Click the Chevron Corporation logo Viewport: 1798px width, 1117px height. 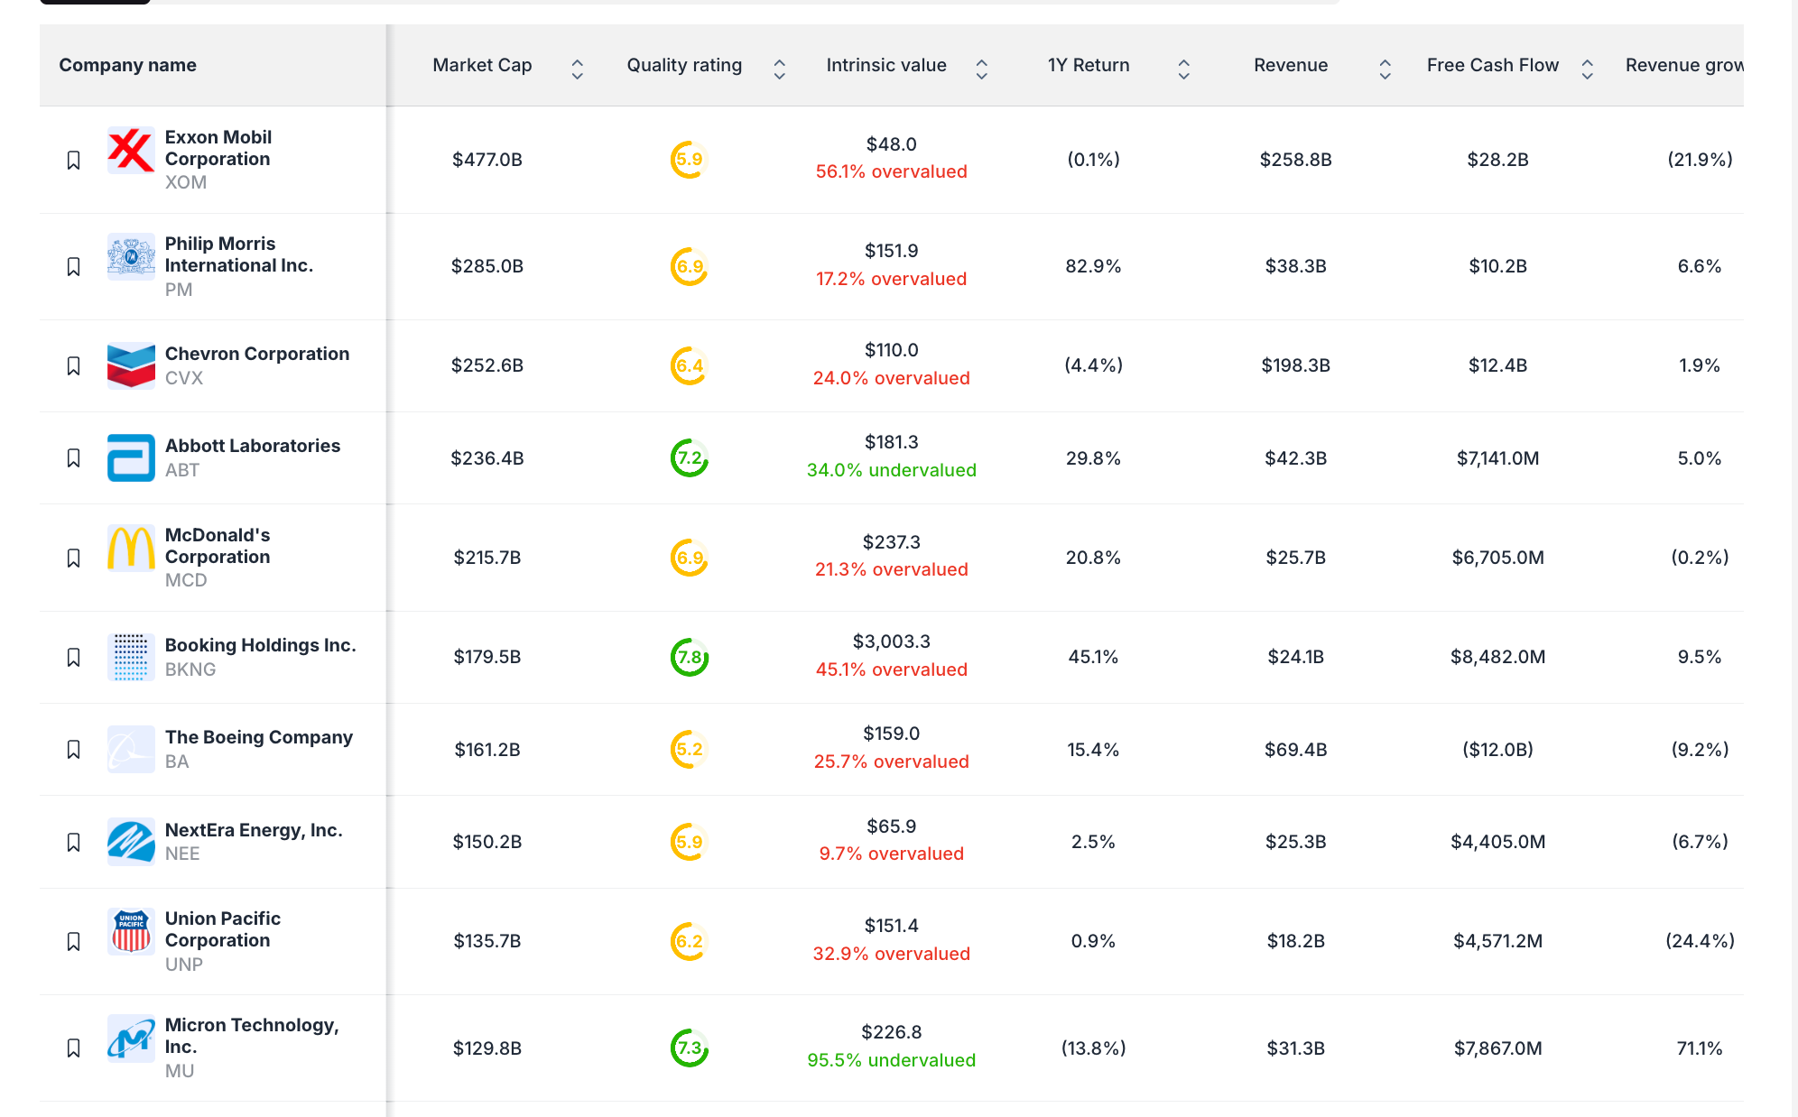point(131,365)
